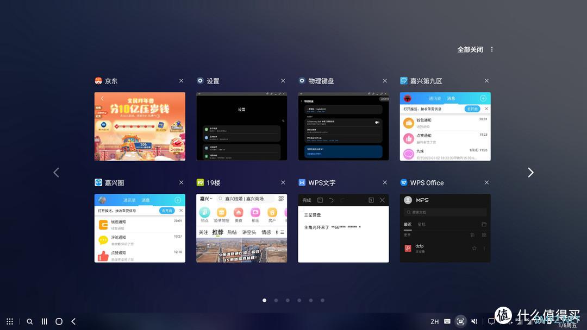Click the WPS Office card title text

coord(427,183)
